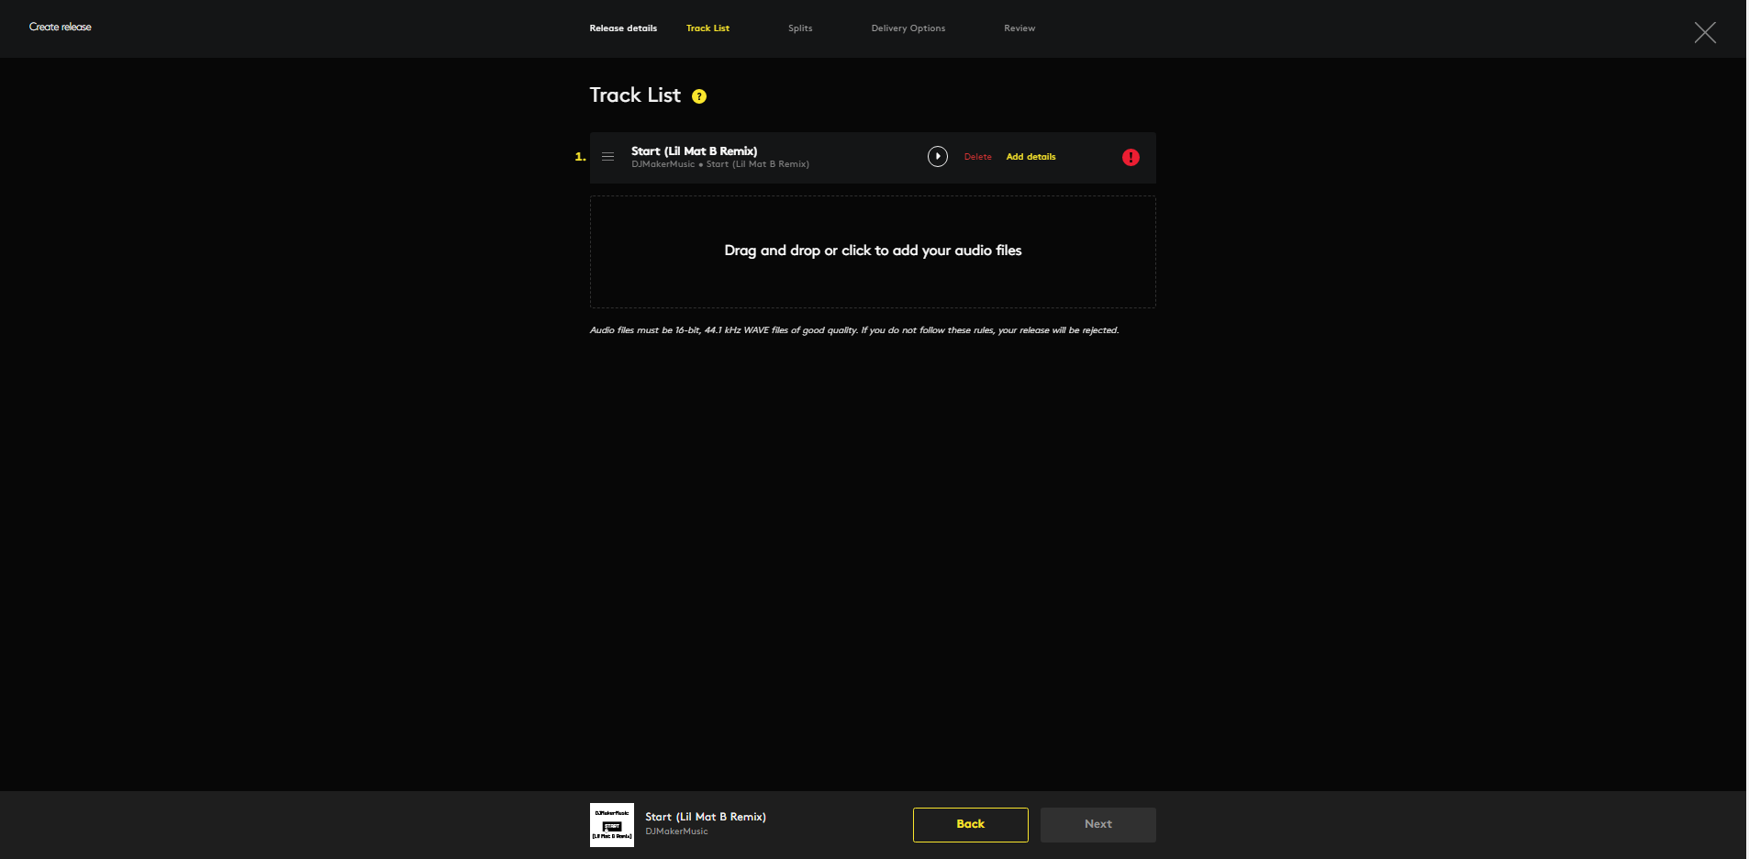Screen dimensions: 1749x859
Task: Open Add details for track 1
Action: tap(1030, 157)
